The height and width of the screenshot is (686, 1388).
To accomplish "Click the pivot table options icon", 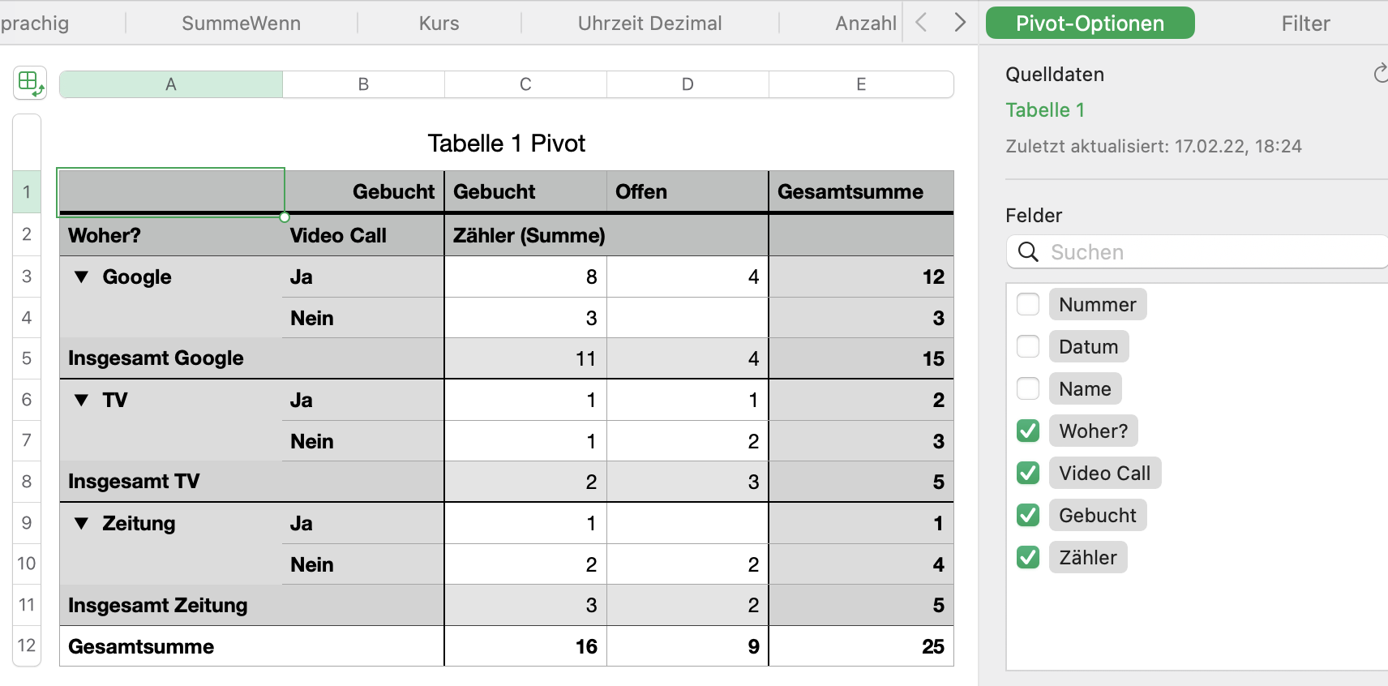I will 30,83.
